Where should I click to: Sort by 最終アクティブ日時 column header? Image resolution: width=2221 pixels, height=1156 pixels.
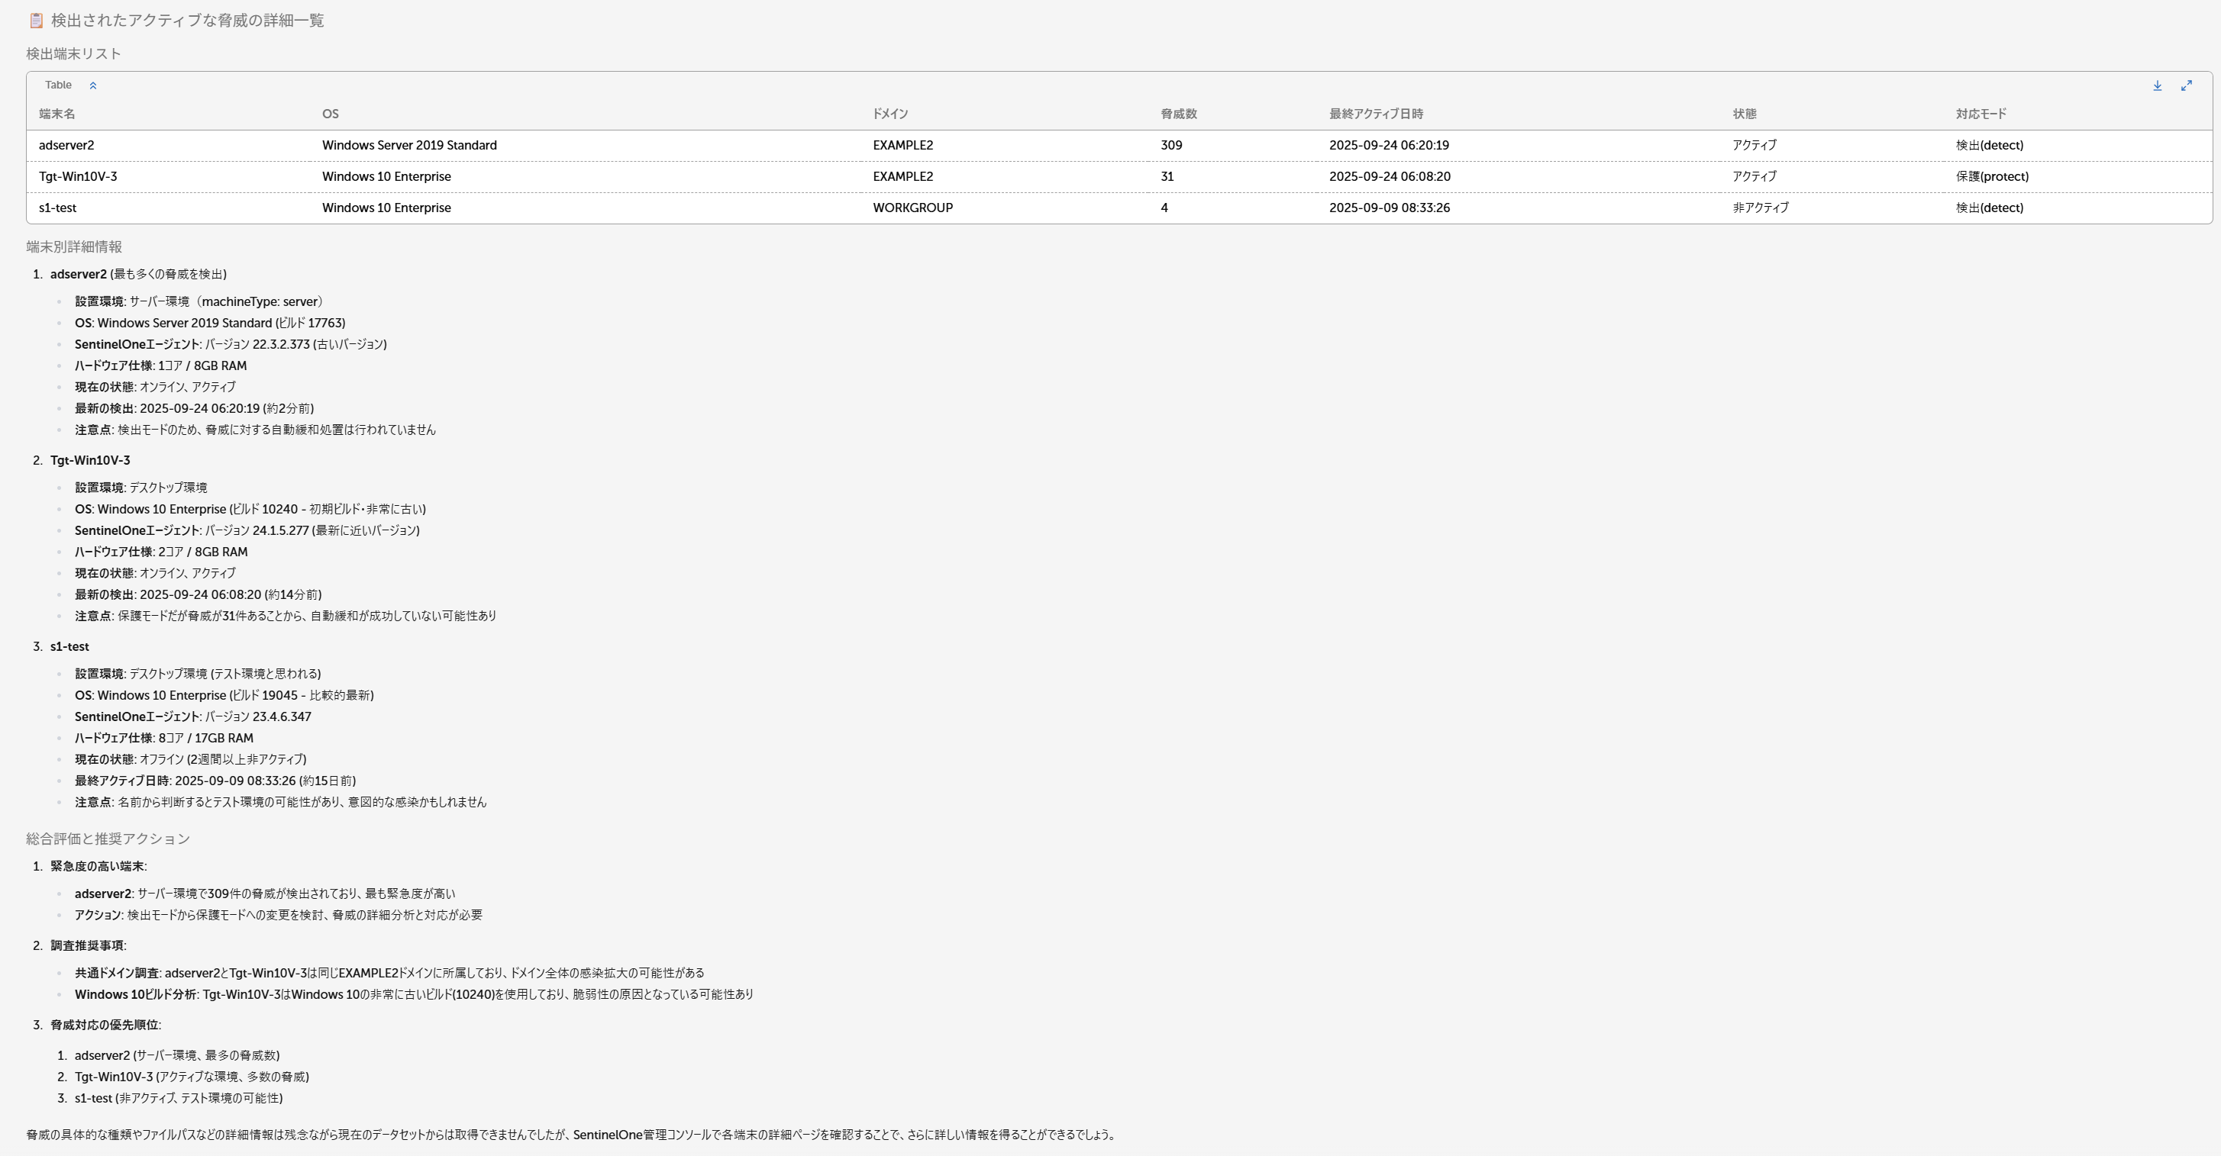pyautogui.click(x=1375, y=114)
